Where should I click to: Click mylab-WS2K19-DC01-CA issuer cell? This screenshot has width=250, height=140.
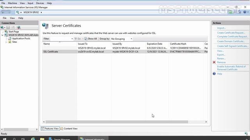coord(125,52)
